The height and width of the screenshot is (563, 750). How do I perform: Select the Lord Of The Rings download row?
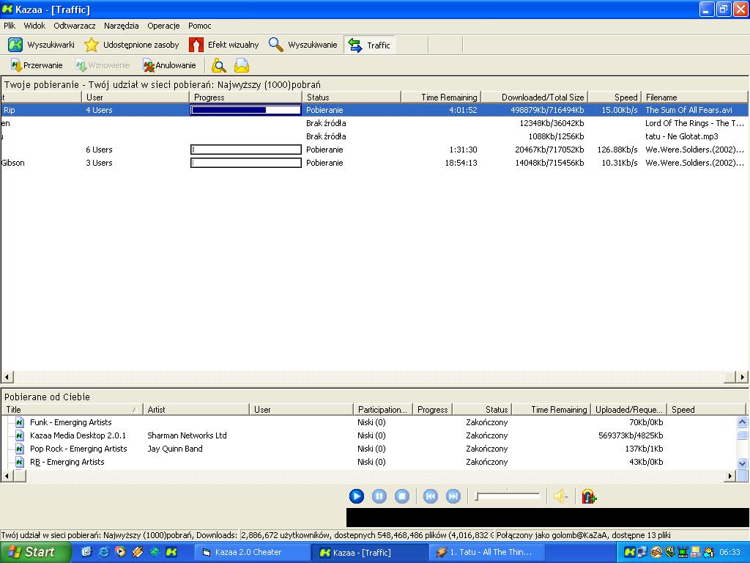[374, 123]
